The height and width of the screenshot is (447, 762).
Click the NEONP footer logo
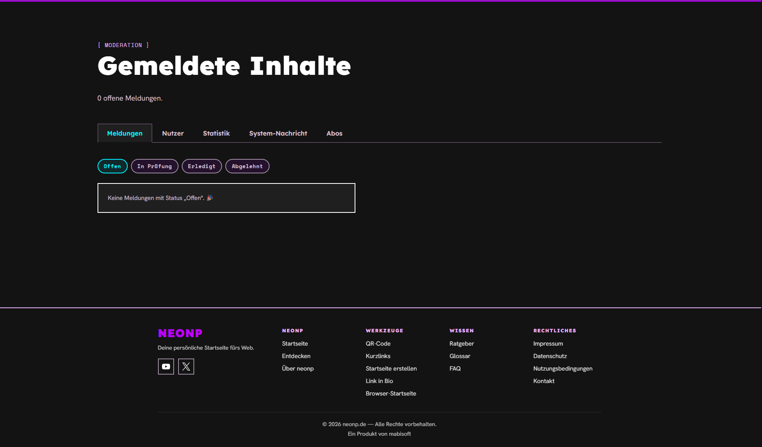point(180,333)
